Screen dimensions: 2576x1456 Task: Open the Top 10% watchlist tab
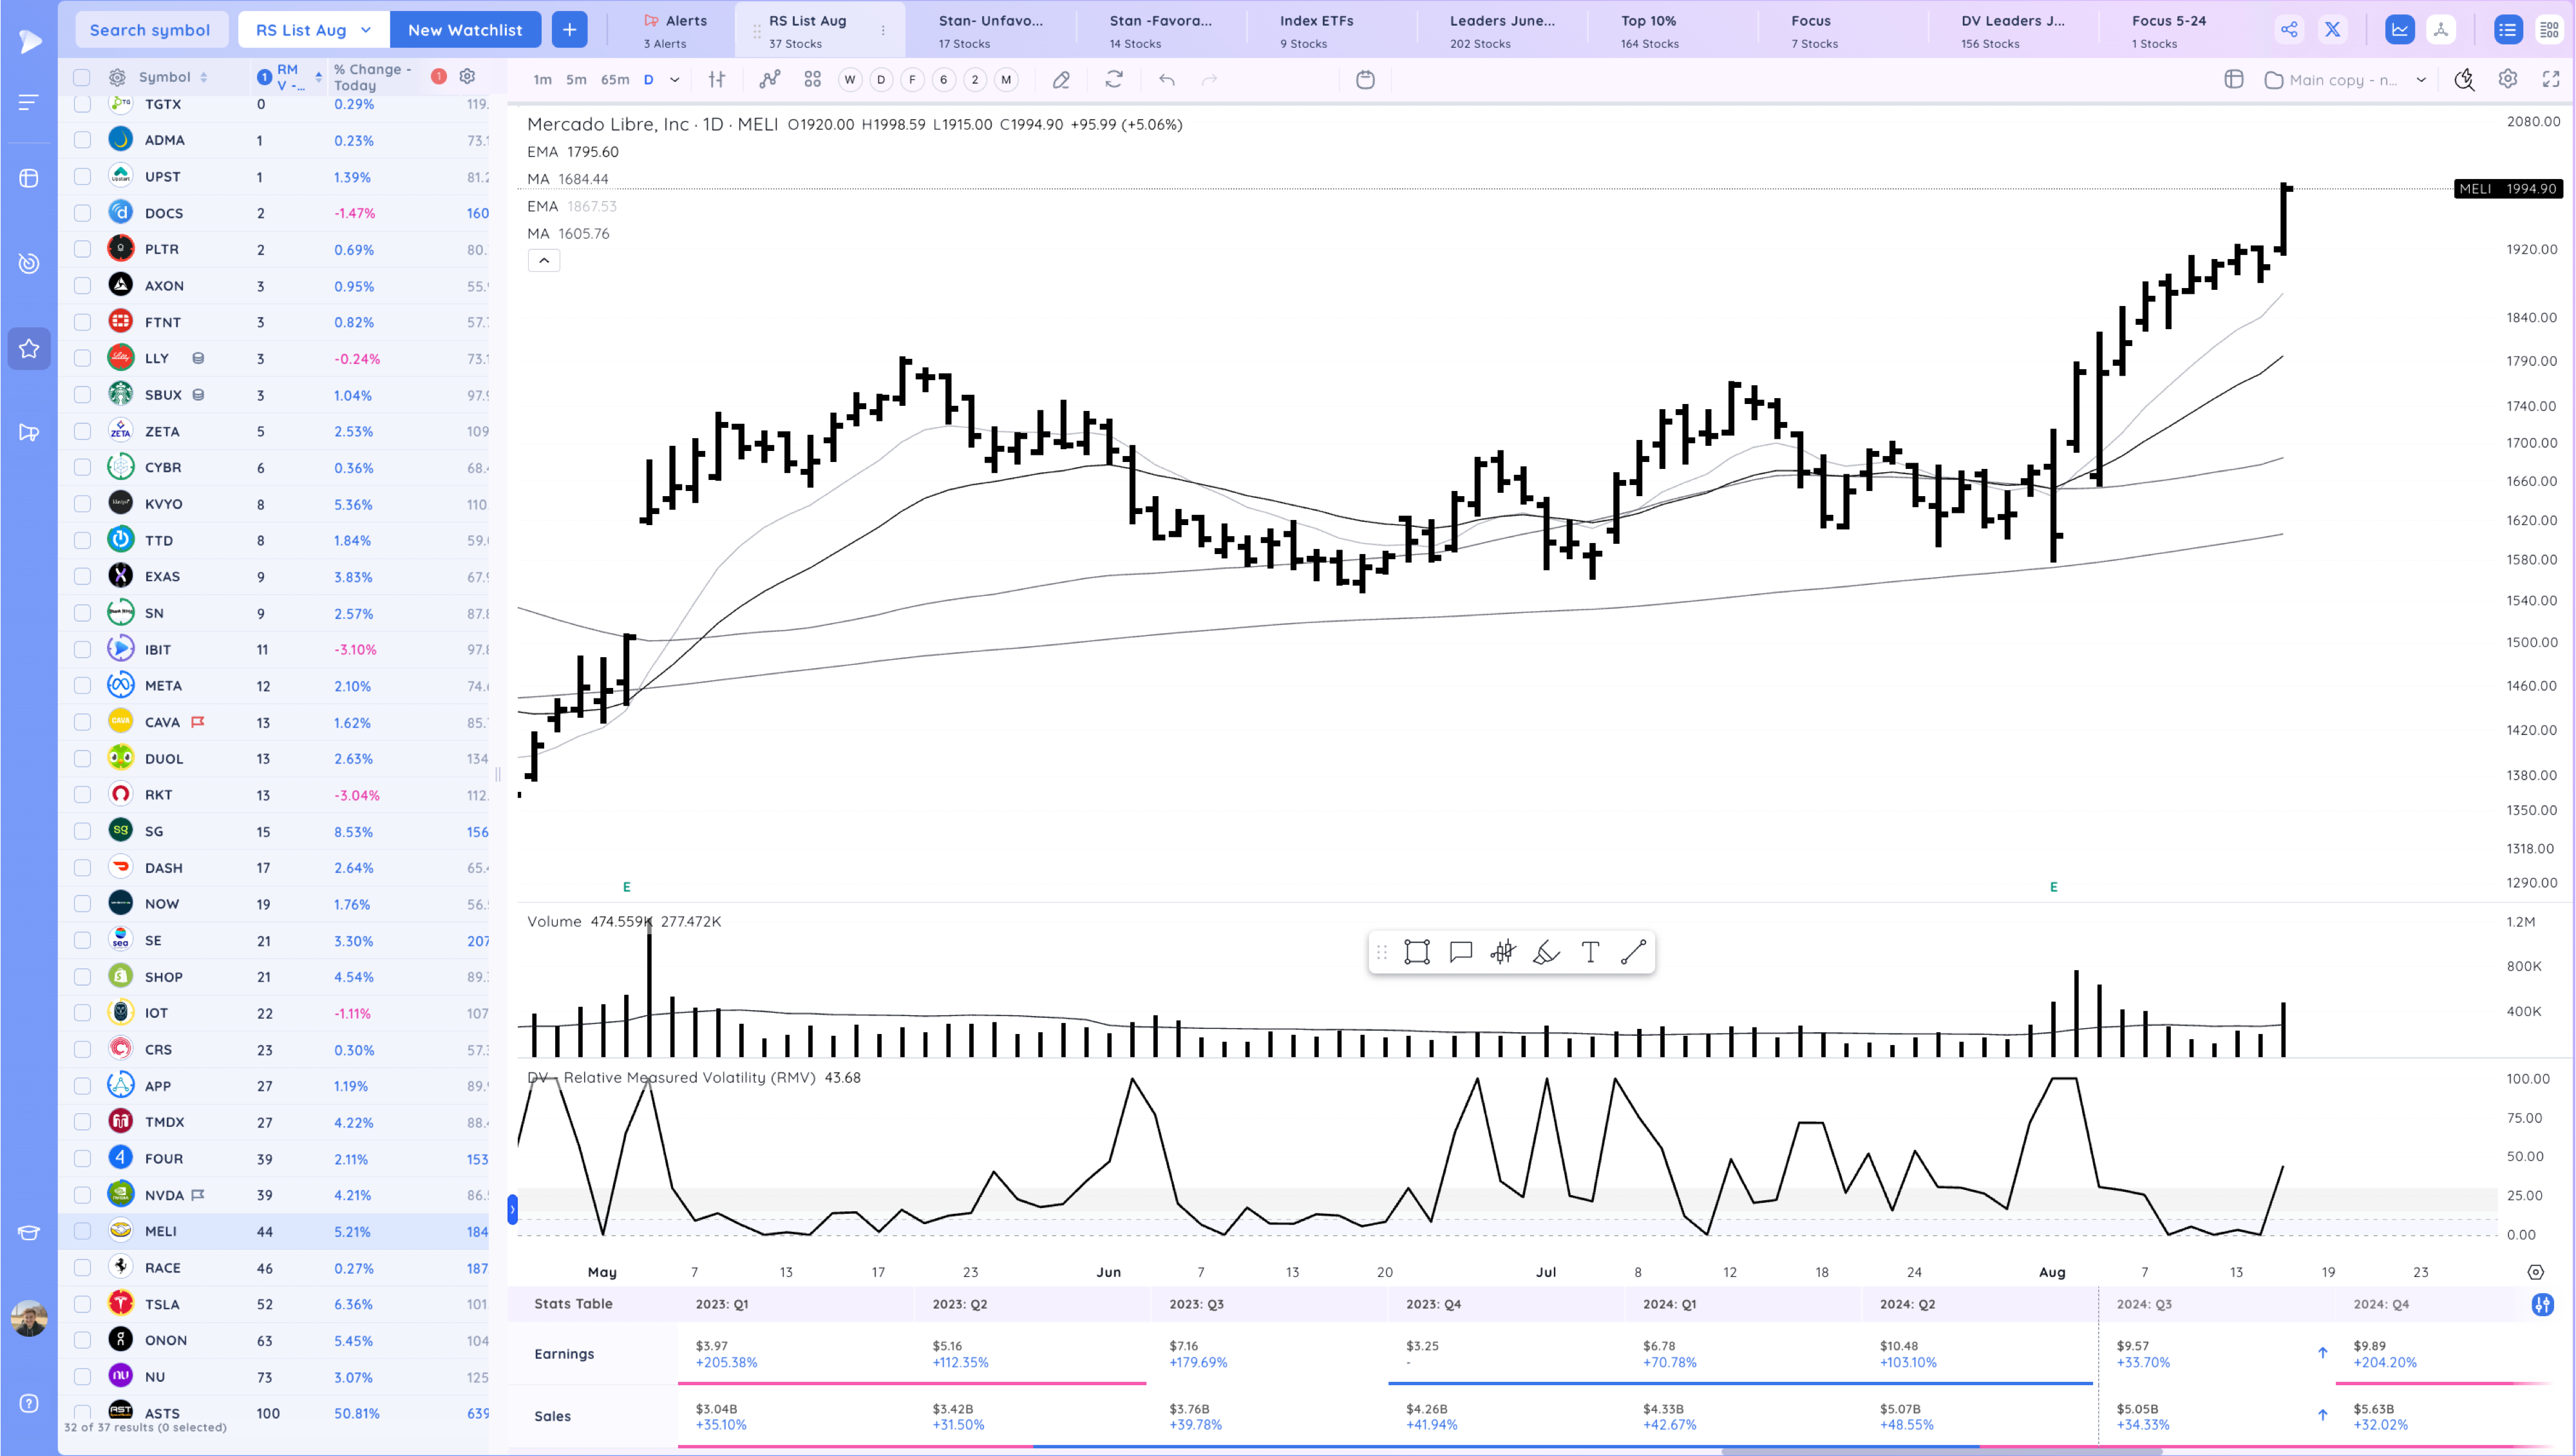pos(1648,29)
